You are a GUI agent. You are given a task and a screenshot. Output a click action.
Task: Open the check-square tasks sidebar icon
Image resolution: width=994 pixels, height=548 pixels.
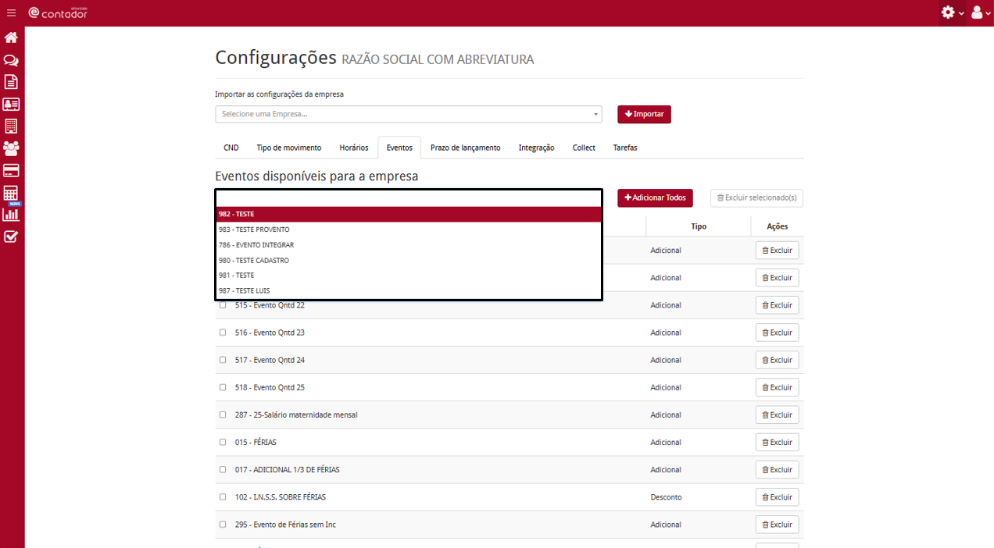click(x=11, y=237)
